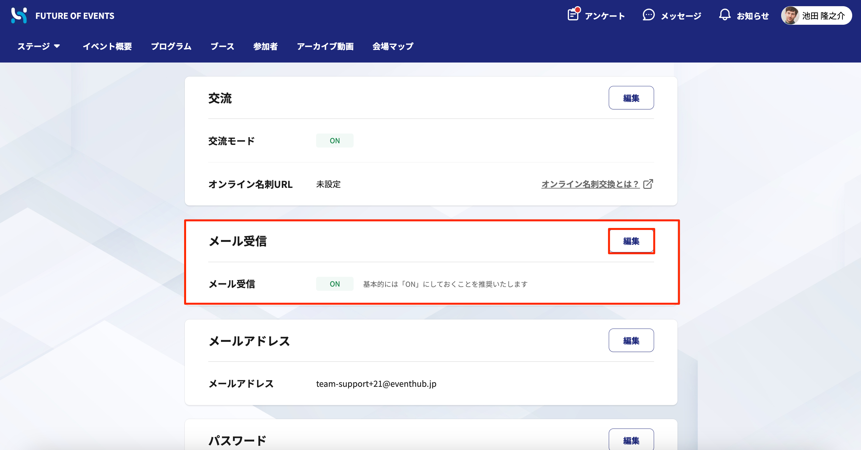Open the アーカイブ動画 menu item

325,46
